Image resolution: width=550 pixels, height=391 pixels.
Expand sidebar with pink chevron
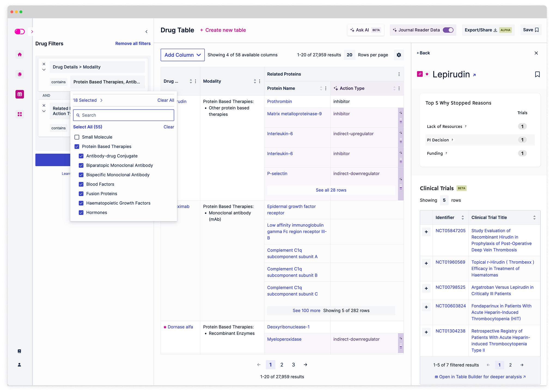point(32,32)
